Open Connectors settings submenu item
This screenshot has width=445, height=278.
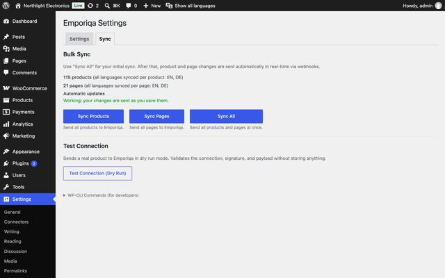[x=16, y=222]
